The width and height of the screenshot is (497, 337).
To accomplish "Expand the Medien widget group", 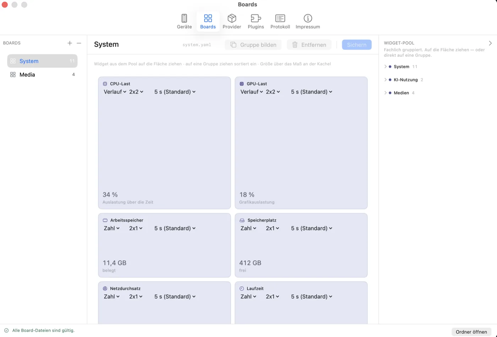I will (x=386, y=93).
